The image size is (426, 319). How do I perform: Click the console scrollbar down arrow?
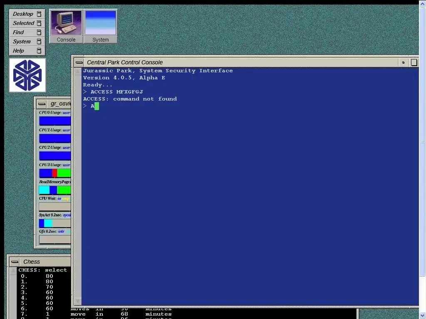(78, 301)
